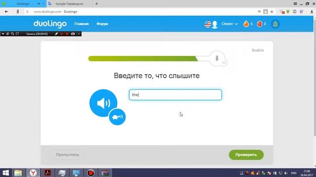Play the audio at normal speed
Screen dimensions: 316x177
pyautogui.click(x=103, y=103)
